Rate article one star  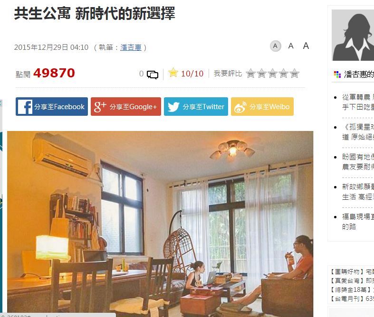coord(251,74)
